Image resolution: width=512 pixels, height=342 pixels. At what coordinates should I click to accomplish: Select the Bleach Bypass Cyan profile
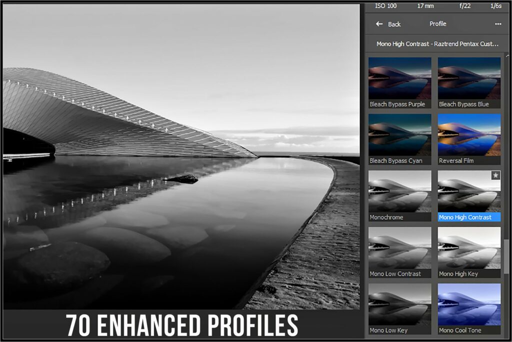(398, 138)
